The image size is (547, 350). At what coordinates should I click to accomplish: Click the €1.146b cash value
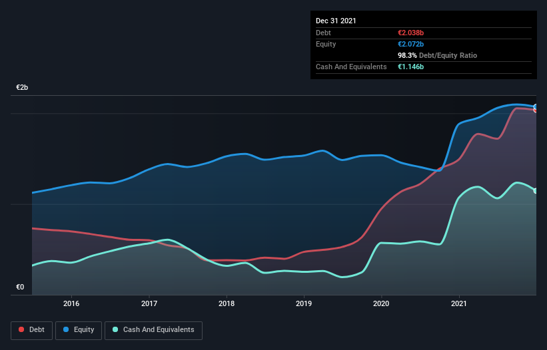pyautogui.click(x=410, y=67)
